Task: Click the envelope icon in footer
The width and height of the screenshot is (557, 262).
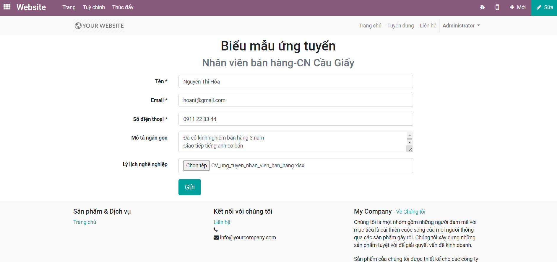Action: [x=216, y=238]
